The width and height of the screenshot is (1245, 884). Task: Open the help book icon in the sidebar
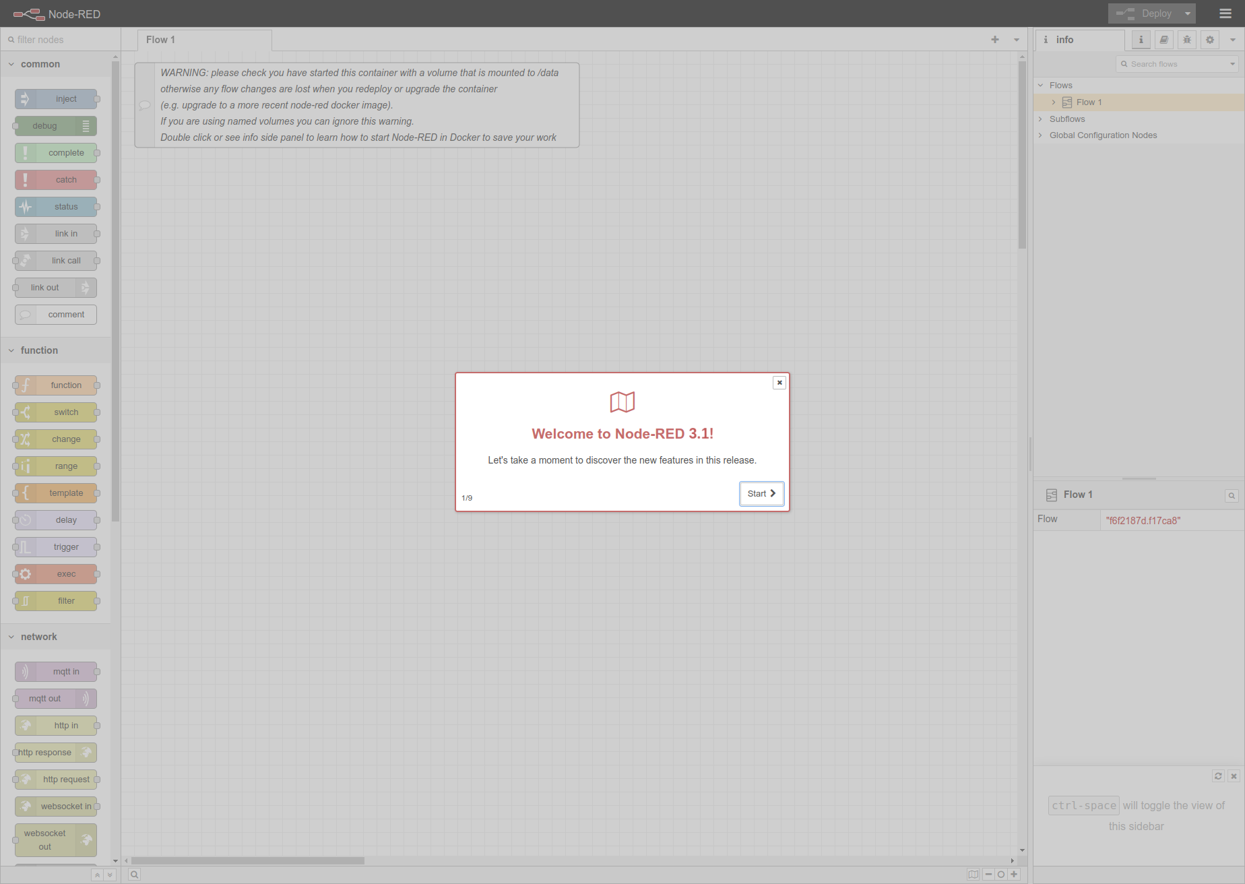click(x=1163, y=40)
